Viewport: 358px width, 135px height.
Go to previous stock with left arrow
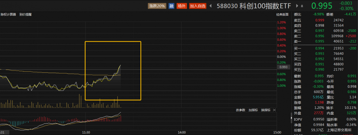point(211,6)
